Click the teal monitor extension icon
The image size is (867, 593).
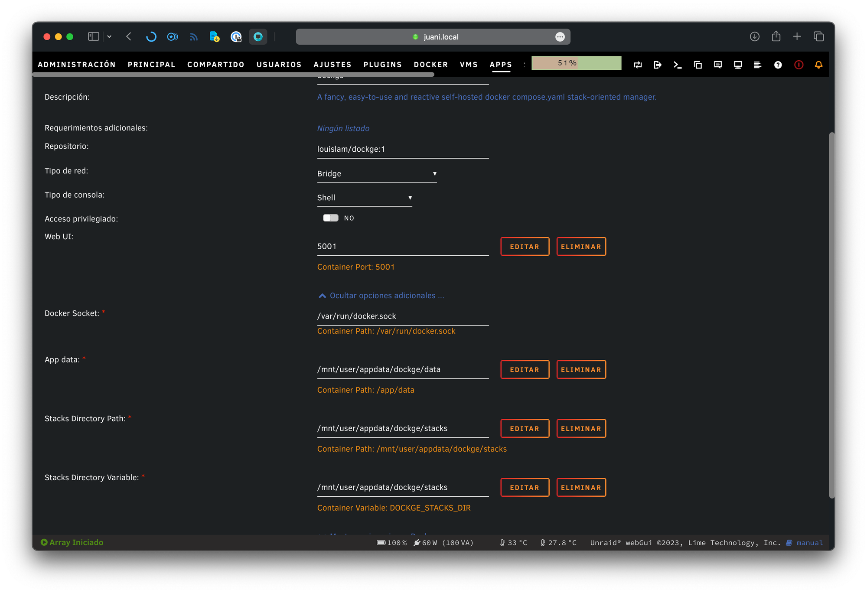258,37
